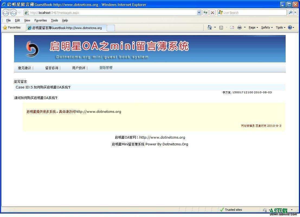This screenshot has width=300, height=217.
Task: Click the 请问如何购买启明星OA系统？ message text
Action: click(x=36, y=98)
